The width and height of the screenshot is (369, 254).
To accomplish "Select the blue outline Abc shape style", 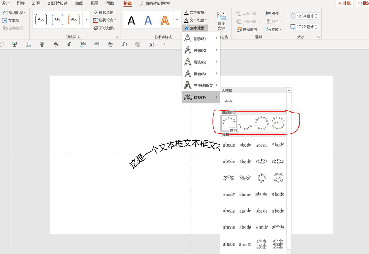I will [x=58, y=19].
